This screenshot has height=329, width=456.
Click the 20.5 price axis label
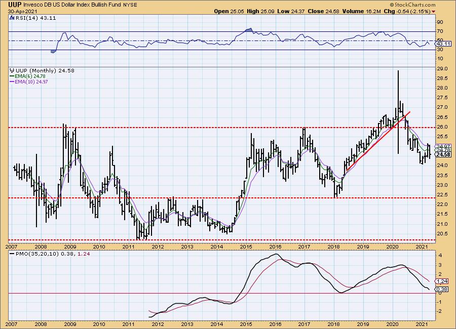click(x=442, y=234)
